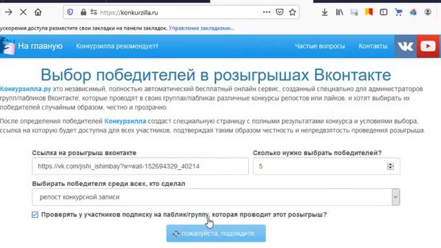441x248 pixels.
Task: Toggle the sidebar view
Action: (383, 12)
